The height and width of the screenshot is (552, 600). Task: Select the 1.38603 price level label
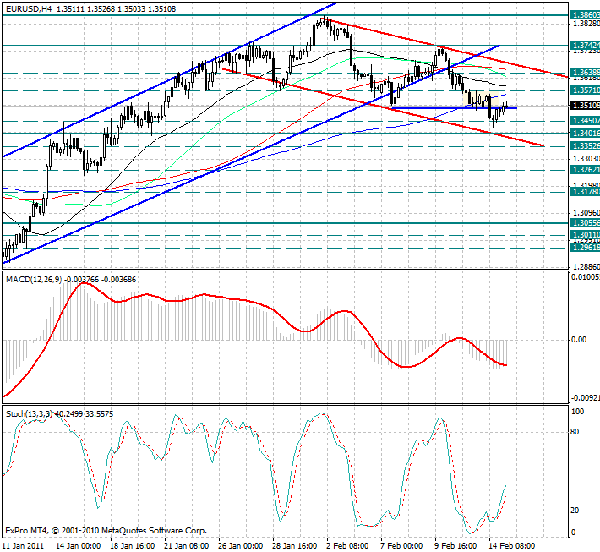[585, 15]
